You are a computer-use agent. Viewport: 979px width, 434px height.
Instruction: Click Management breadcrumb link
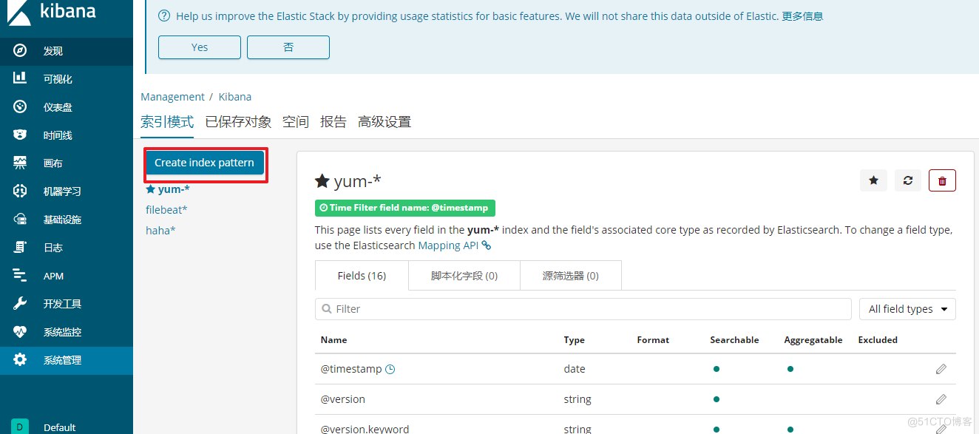[172, 97]
